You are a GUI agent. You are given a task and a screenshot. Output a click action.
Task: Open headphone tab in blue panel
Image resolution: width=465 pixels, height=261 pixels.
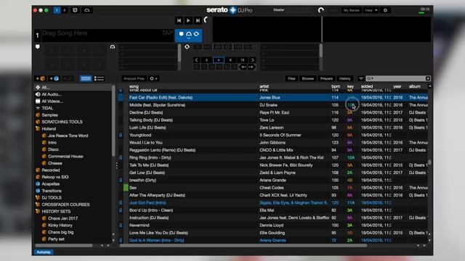[x=189, y=35]
